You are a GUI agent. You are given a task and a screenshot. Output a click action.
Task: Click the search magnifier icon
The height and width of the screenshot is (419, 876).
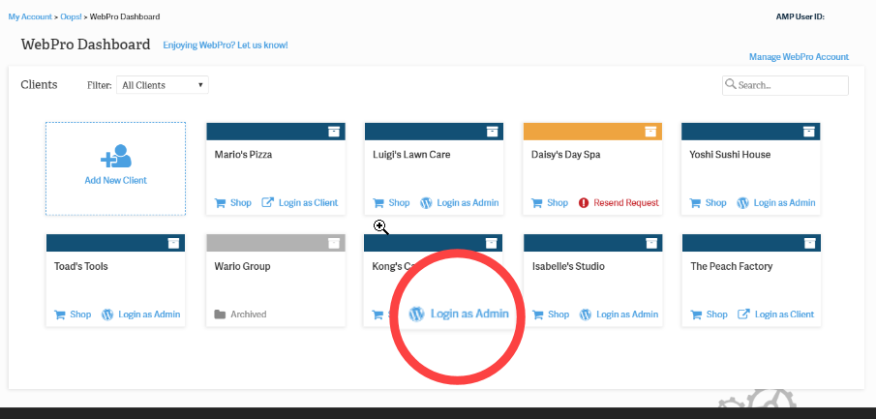730,85
